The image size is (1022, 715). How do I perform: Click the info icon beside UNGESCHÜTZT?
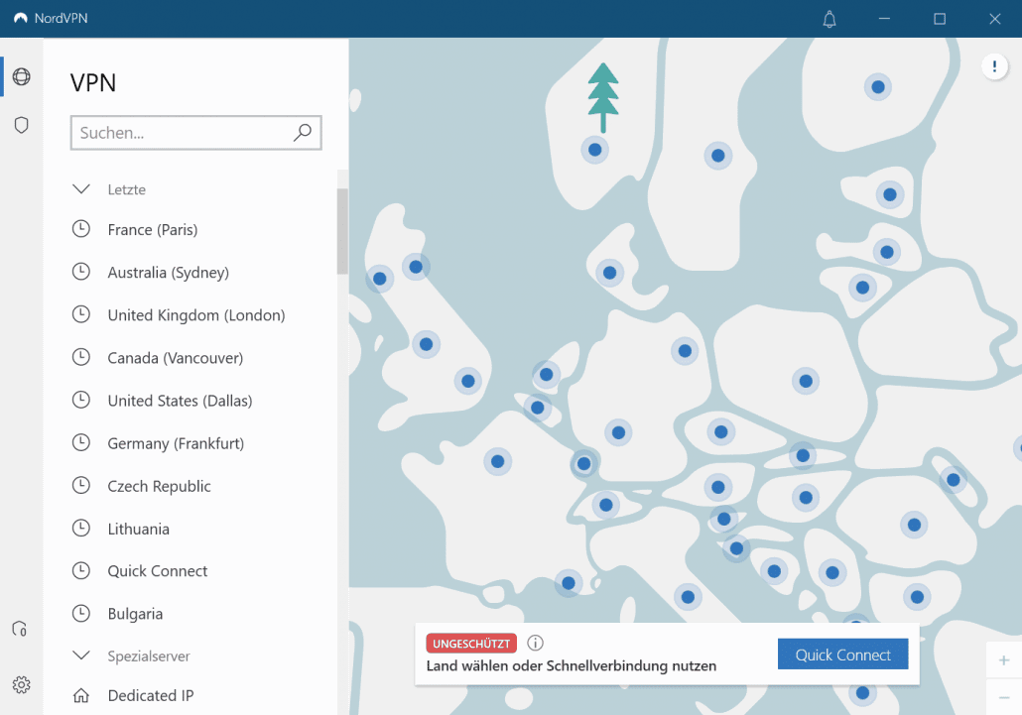tap(535, 643)
